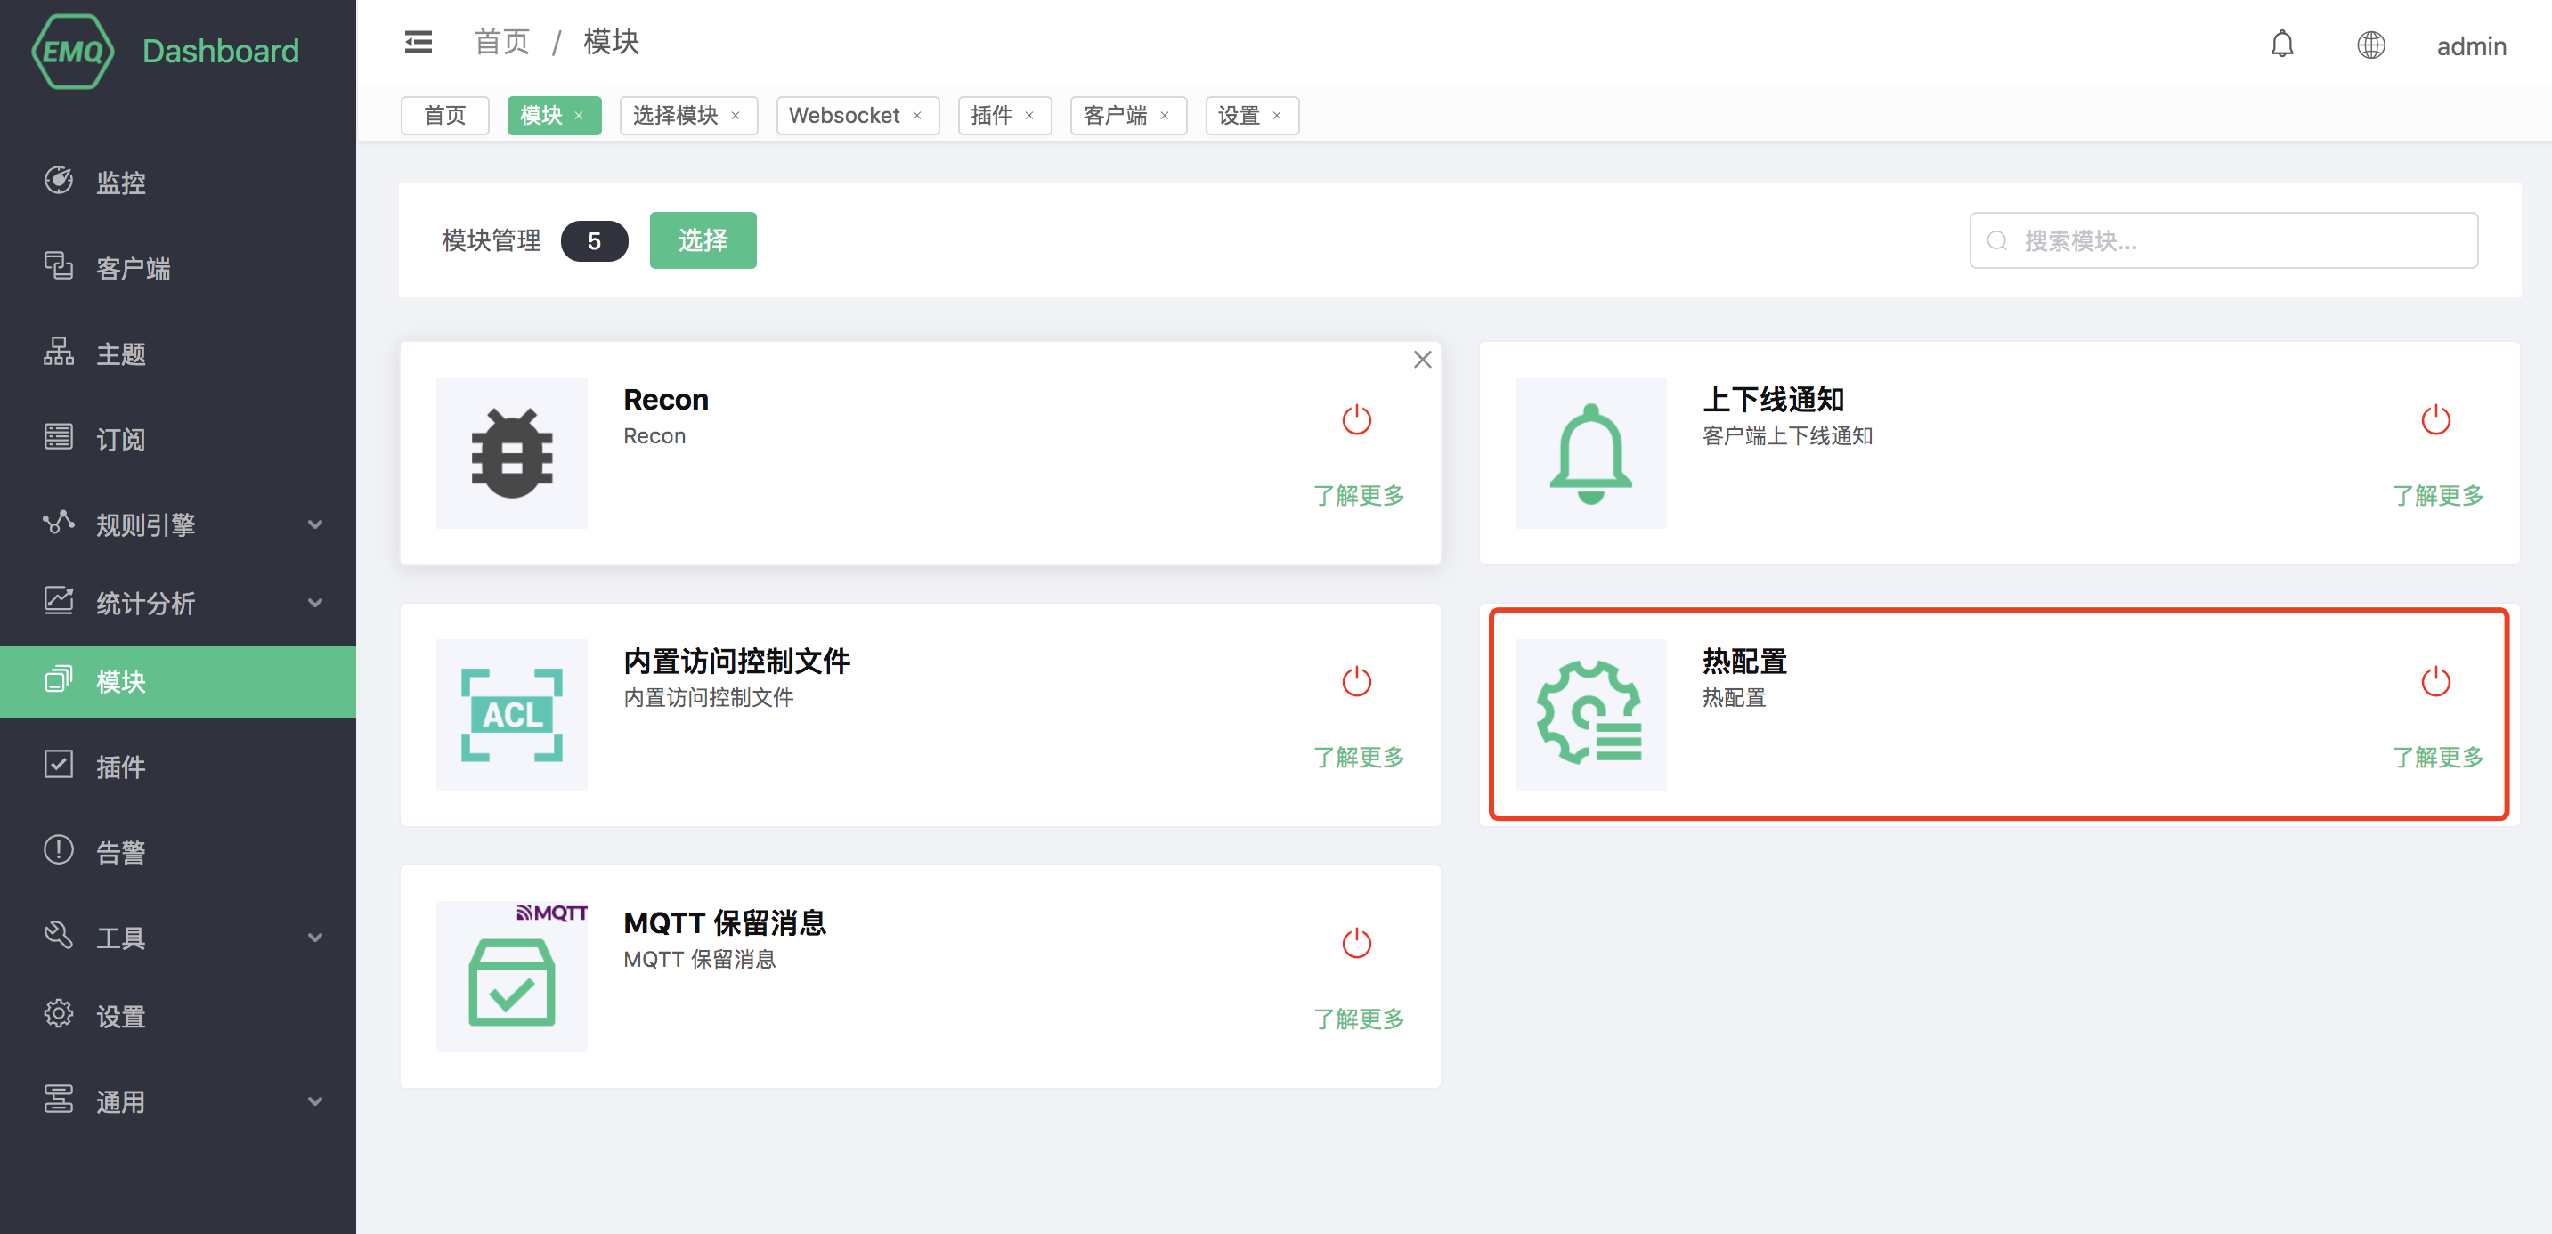Toggle power button for MQTT 保留消息
2552x1234 pixels.
(1355, 943)
